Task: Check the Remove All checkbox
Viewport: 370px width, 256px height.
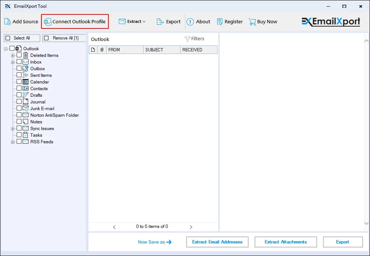Action: (x=47, y=38)
